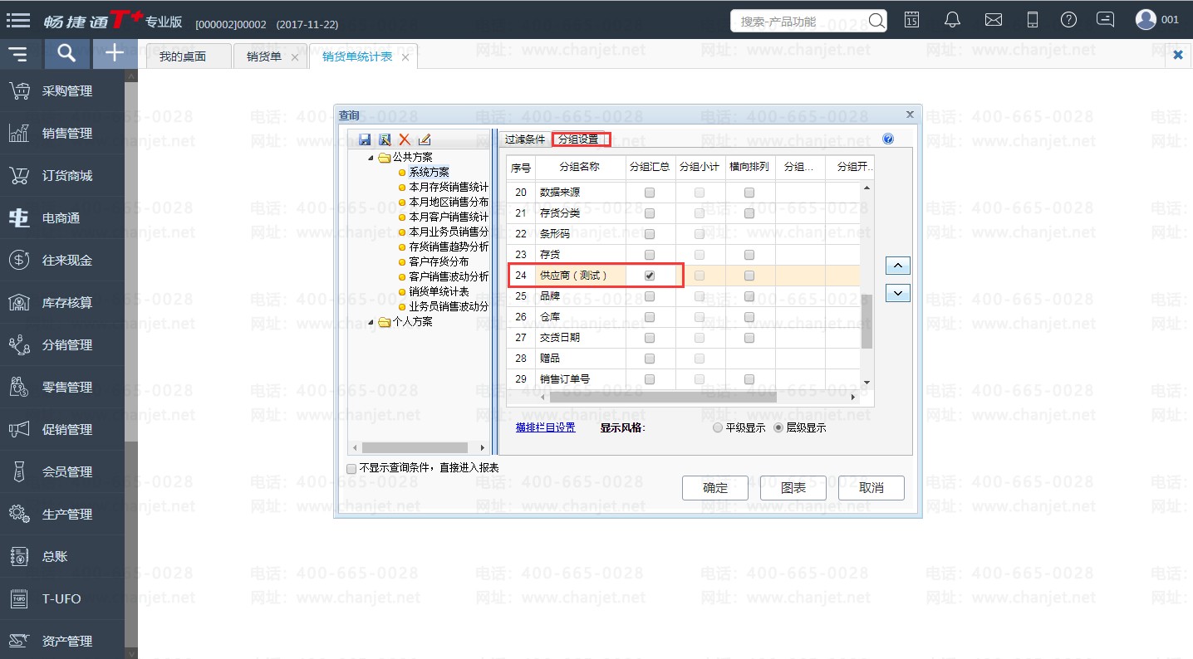The image size is (1193, 659).
Task: Move the selected group row up
Action: [898, 266]
